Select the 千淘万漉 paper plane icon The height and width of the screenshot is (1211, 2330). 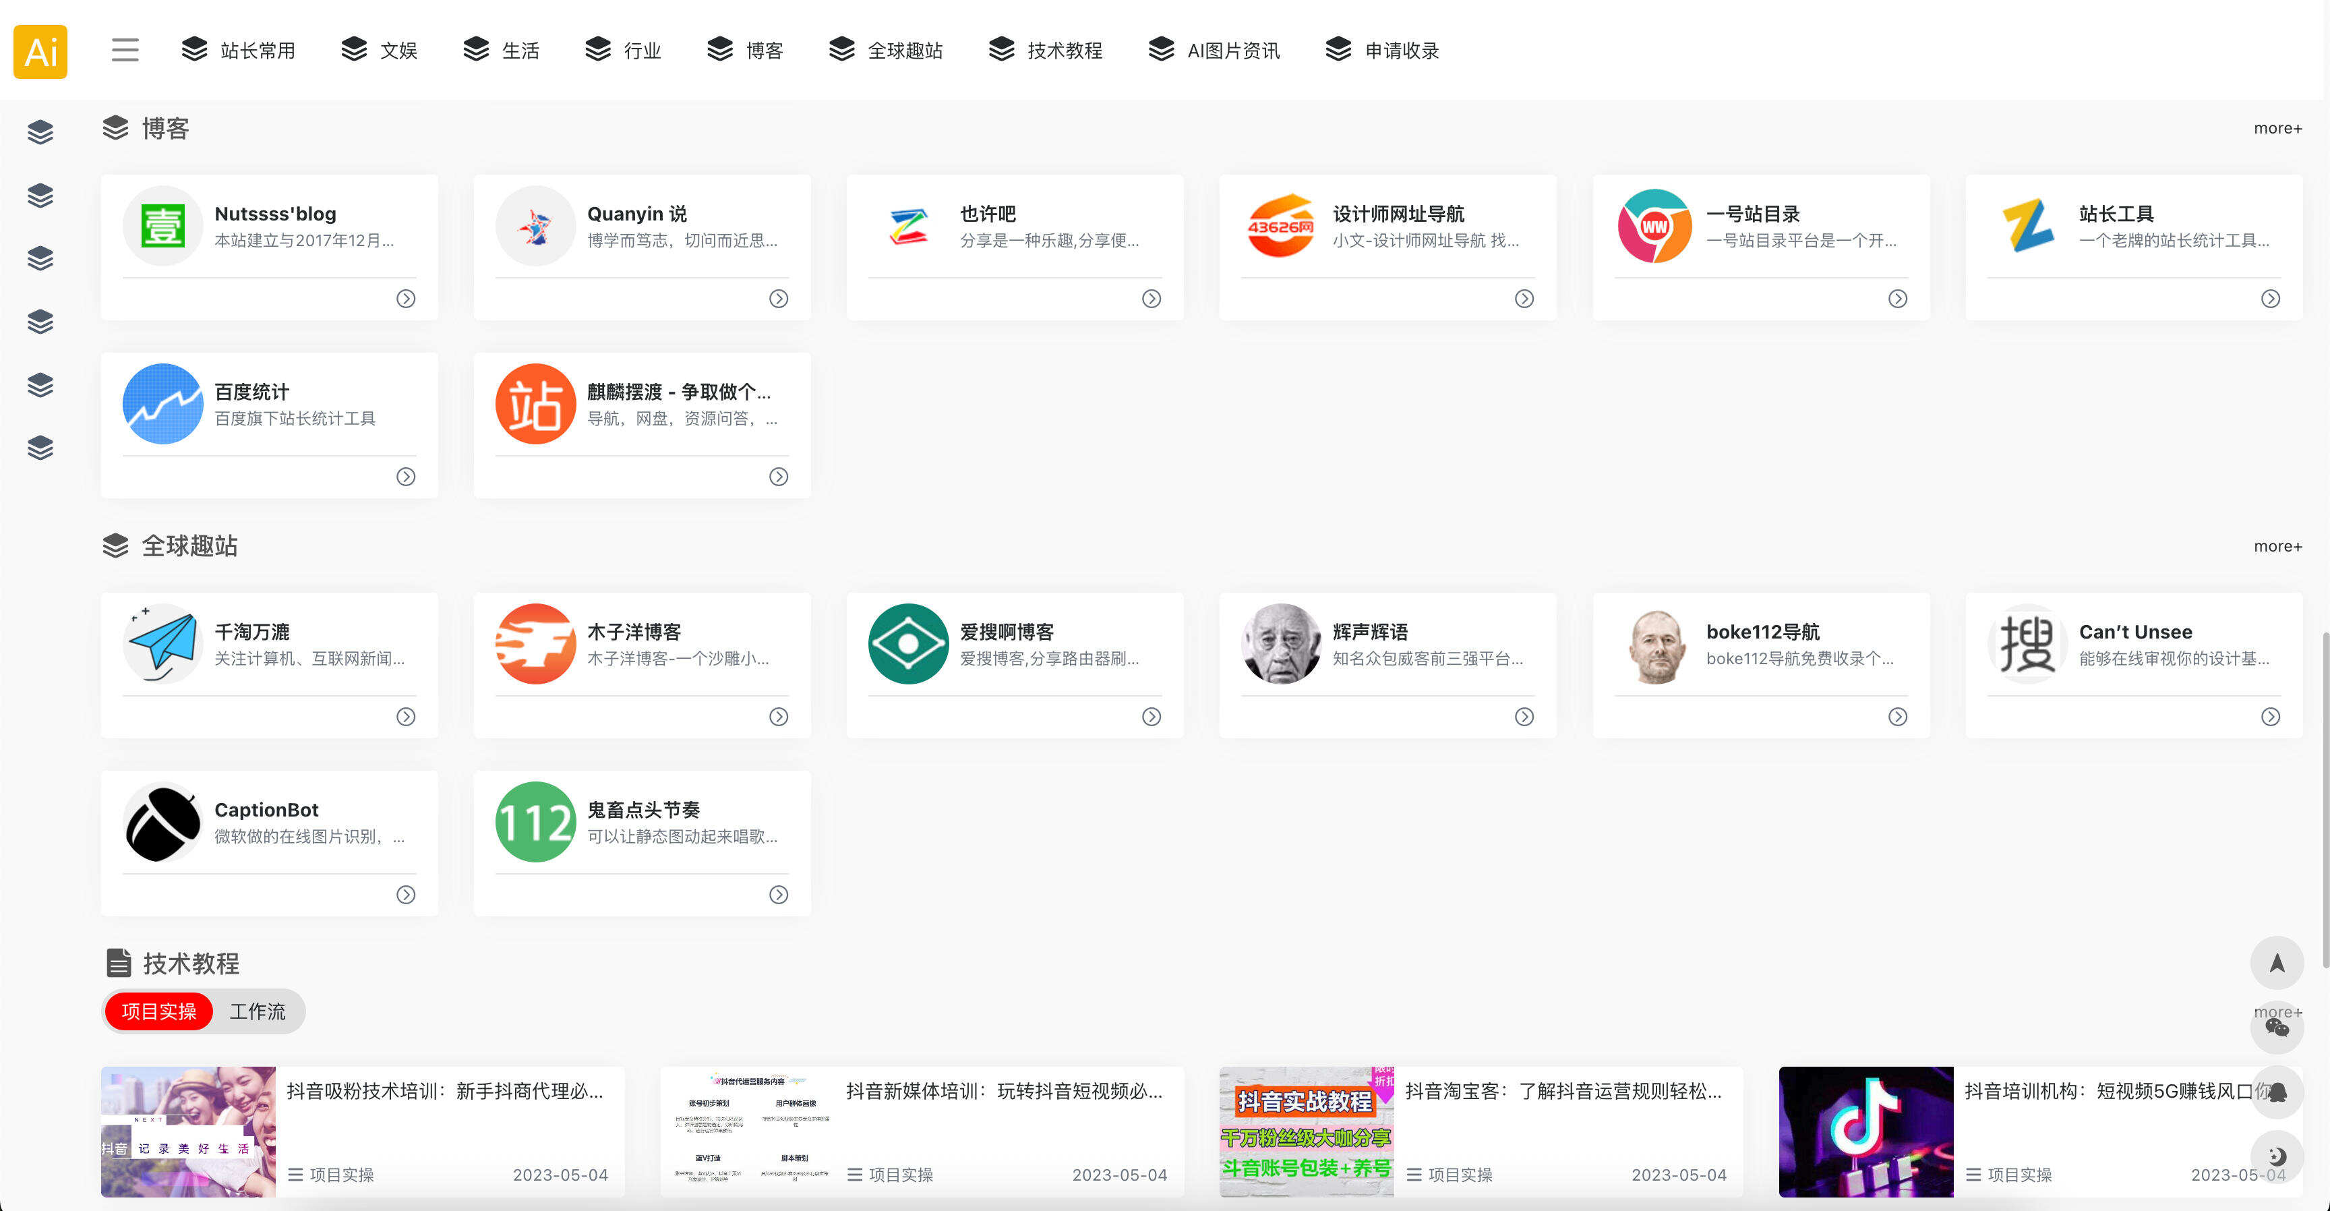pos(162,644)
